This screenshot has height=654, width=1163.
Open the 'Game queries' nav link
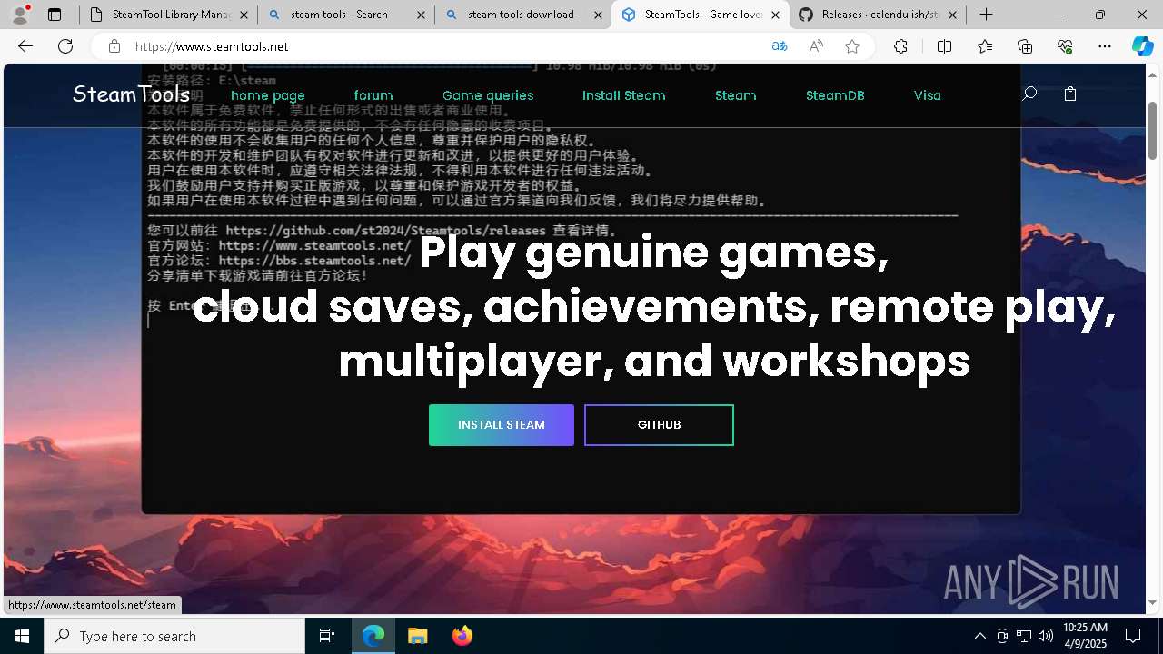pyautogui.click(x=488, y=95)
